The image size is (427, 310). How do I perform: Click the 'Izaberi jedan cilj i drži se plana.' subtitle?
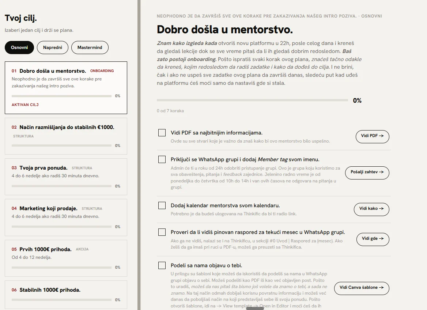coord(39,30)
